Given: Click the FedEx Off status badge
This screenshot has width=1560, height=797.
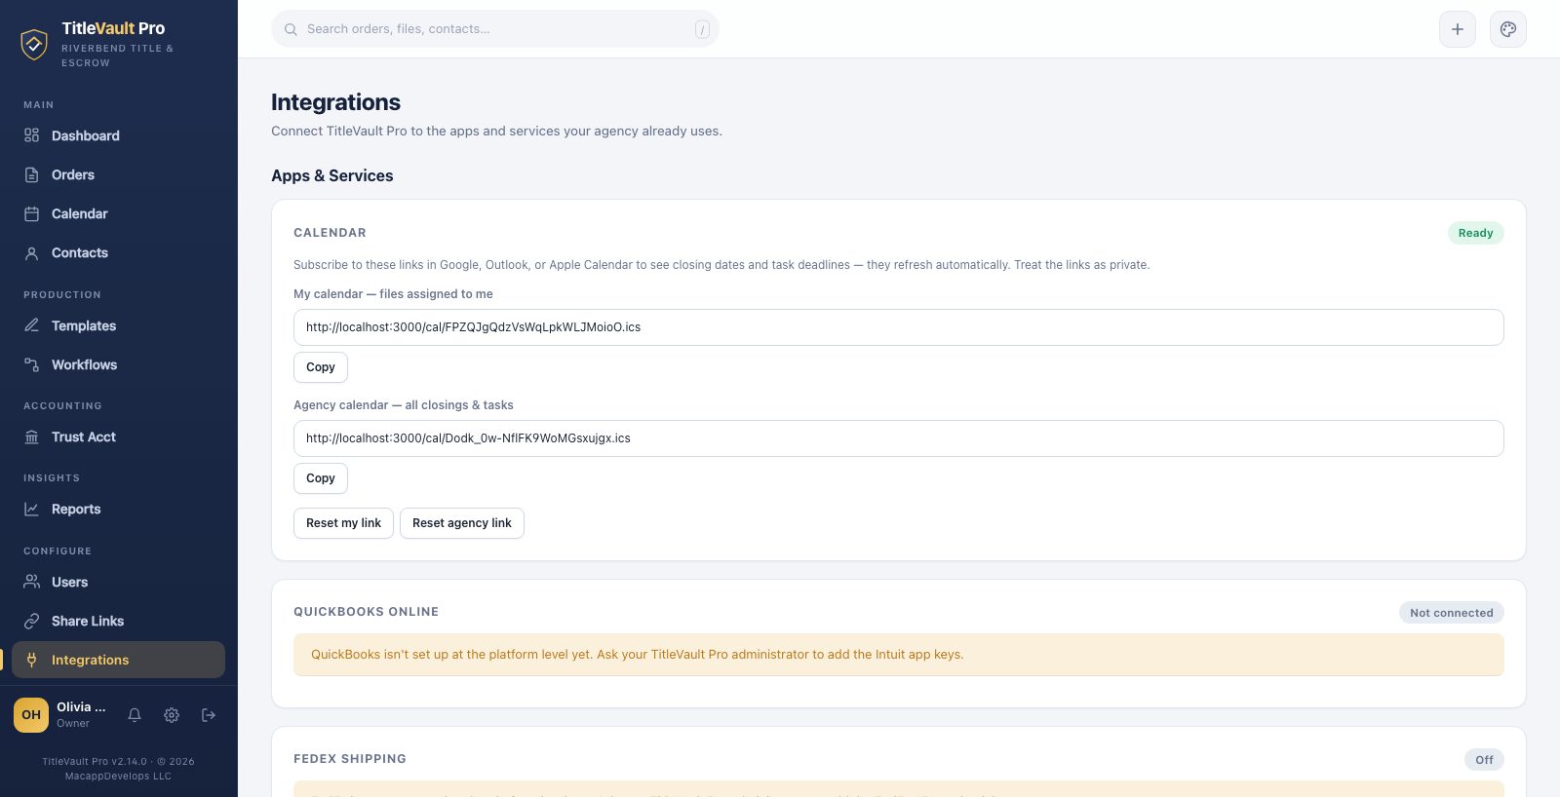Looking at the screenshot, I should coord(1484,760).
